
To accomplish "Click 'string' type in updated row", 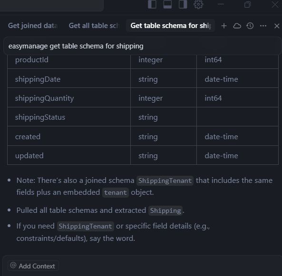I will [x=148, y=156].
